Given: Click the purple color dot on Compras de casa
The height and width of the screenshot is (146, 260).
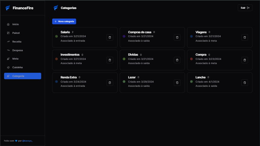Looking at the screenshot, I should (124, 36).
